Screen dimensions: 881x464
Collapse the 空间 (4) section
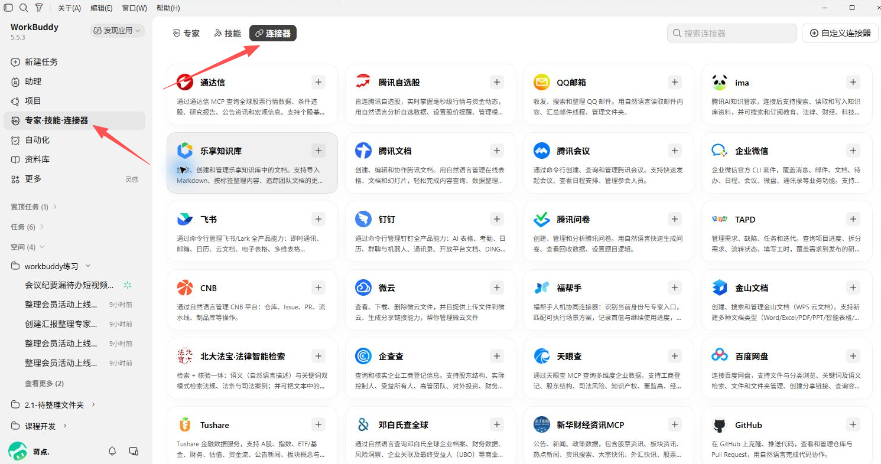click(x=27, y=247)
